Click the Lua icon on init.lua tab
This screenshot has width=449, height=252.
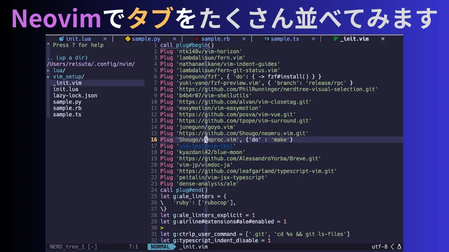tap(62, 39)
